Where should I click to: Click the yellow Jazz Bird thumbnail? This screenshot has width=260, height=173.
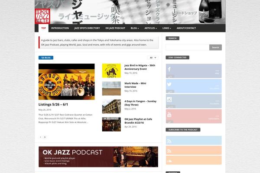[111, 70]
